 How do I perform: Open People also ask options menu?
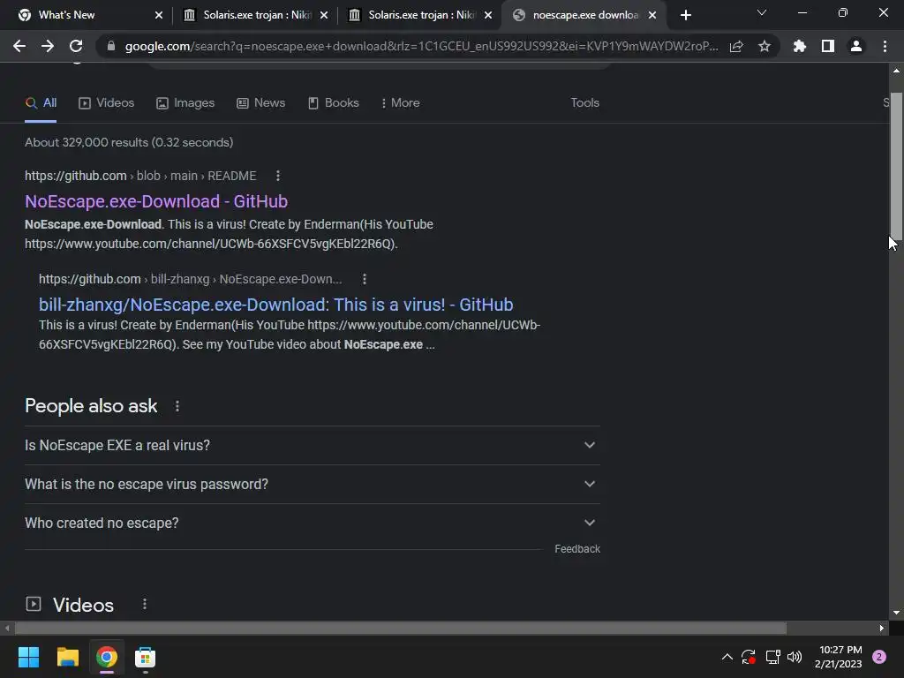[x=177, y=406]
